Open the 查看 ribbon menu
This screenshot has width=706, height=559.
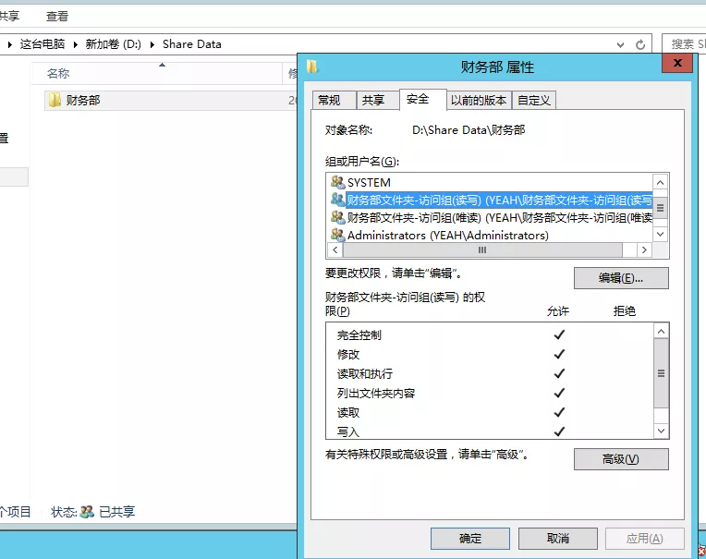click(57, 16)
